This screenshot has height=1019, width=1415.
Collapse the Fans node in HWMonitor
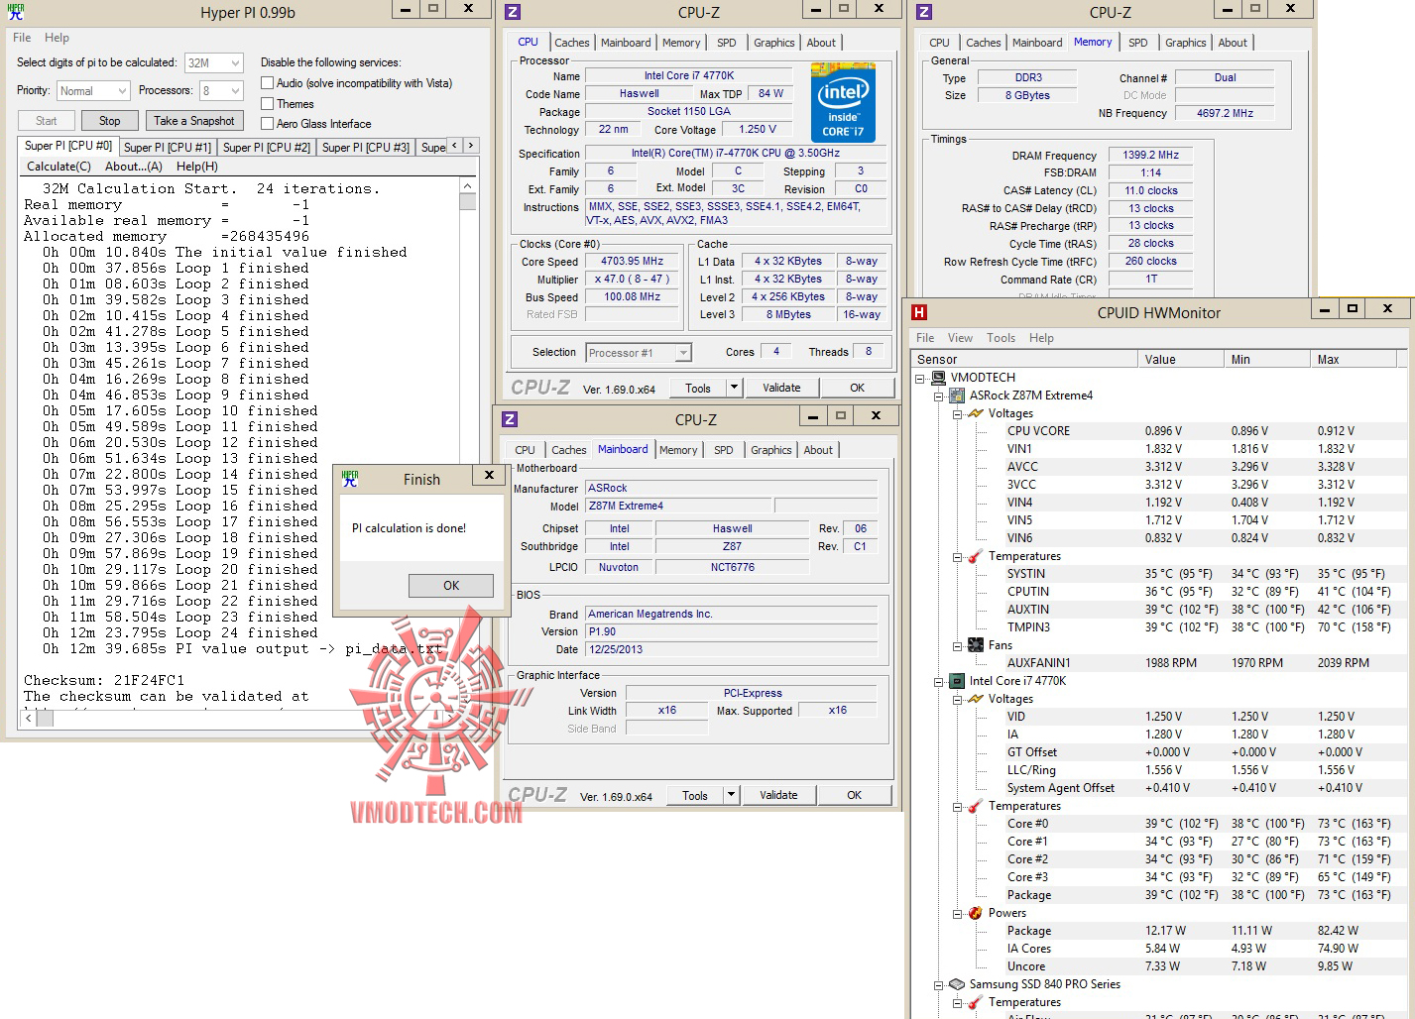958,645
